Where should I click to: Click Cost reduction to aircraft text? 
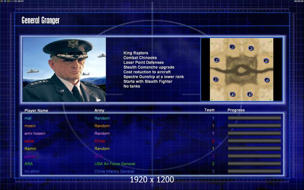pos(147,72)
